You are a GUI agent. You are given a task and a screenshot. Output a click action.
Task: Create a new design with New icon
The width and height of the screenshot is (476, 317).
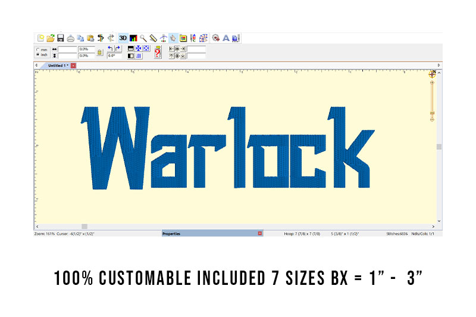[x=40, y=38]
